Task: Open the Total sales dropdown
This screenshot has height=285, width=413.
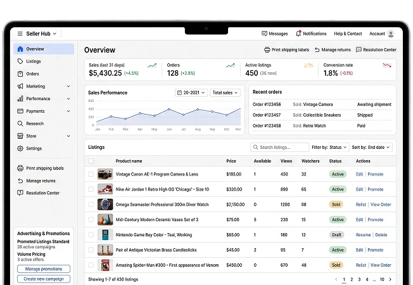Action: coord(226,92)
